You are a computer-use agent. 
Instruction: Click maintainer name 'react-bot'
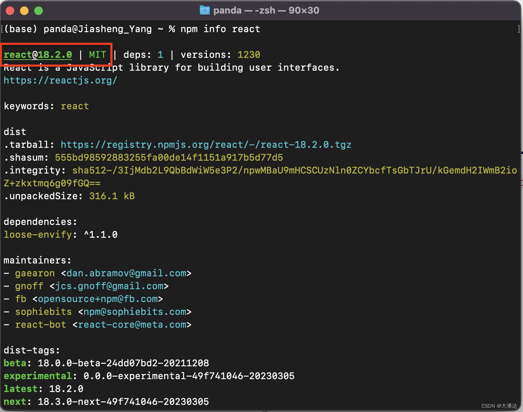click(41, 325)
